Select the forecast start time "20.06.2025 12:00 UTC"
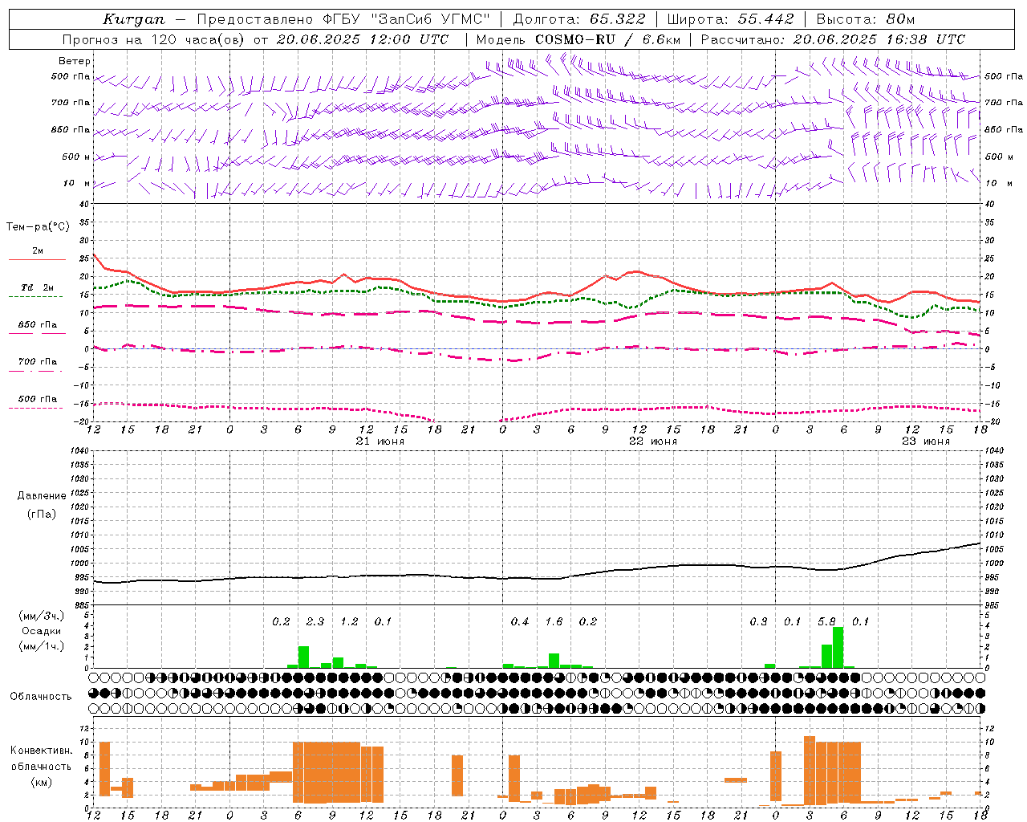Screen dimensions: 1027x822 pyautogui.click(x=362, y=39)
